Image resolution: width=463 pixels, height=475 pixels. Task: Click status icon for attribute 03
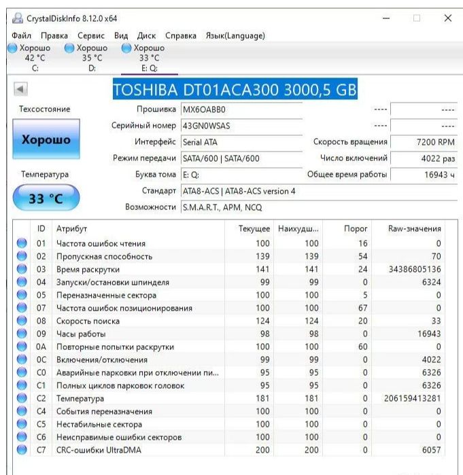tap(22, 269)
